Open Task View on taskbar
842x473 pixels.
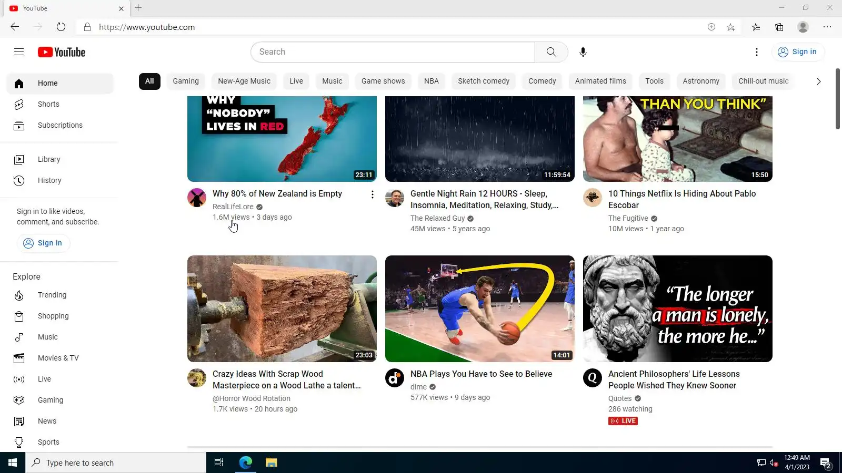tap(219, 462)
